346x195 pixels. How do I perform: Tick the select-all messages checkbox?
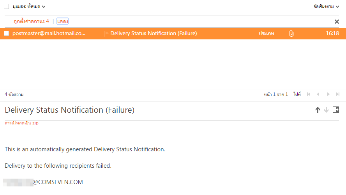(6, 6)
